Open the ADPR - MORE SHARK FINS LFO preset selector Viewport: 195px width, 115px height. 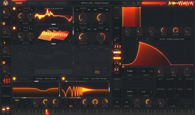point(172,39)
